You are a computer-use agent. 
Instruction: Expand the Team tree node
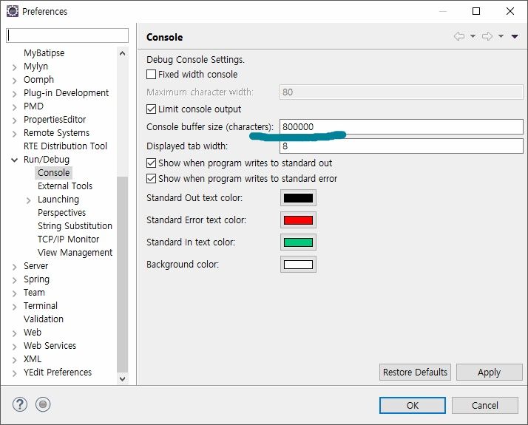(15, 293)
